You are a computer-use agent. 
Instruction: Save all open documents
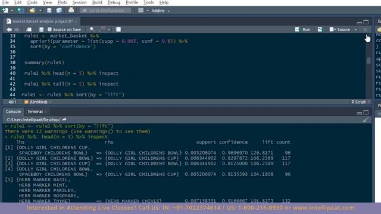[59, 11]
